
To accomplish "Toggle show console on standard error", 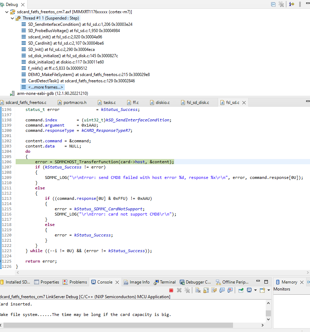I will 230,290.
